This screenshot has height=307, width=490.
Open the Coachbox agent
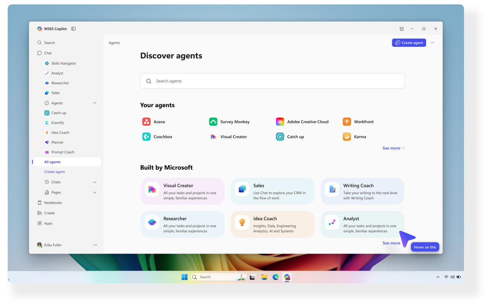click(x=157, y=137)
